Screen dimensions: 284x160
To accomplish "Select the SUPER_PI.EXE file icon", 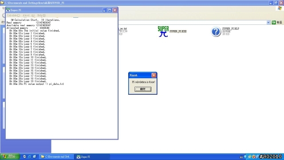I will [163, 32].
